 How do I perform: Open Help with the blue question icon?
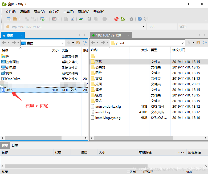click(140, 19)
